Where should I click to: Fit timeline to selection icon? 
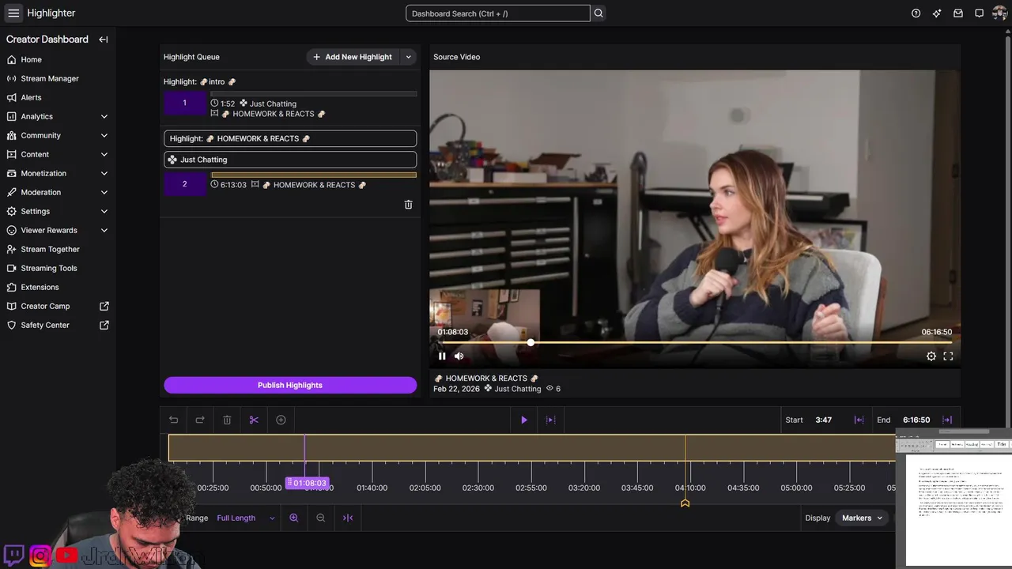[x=348, y=518]
